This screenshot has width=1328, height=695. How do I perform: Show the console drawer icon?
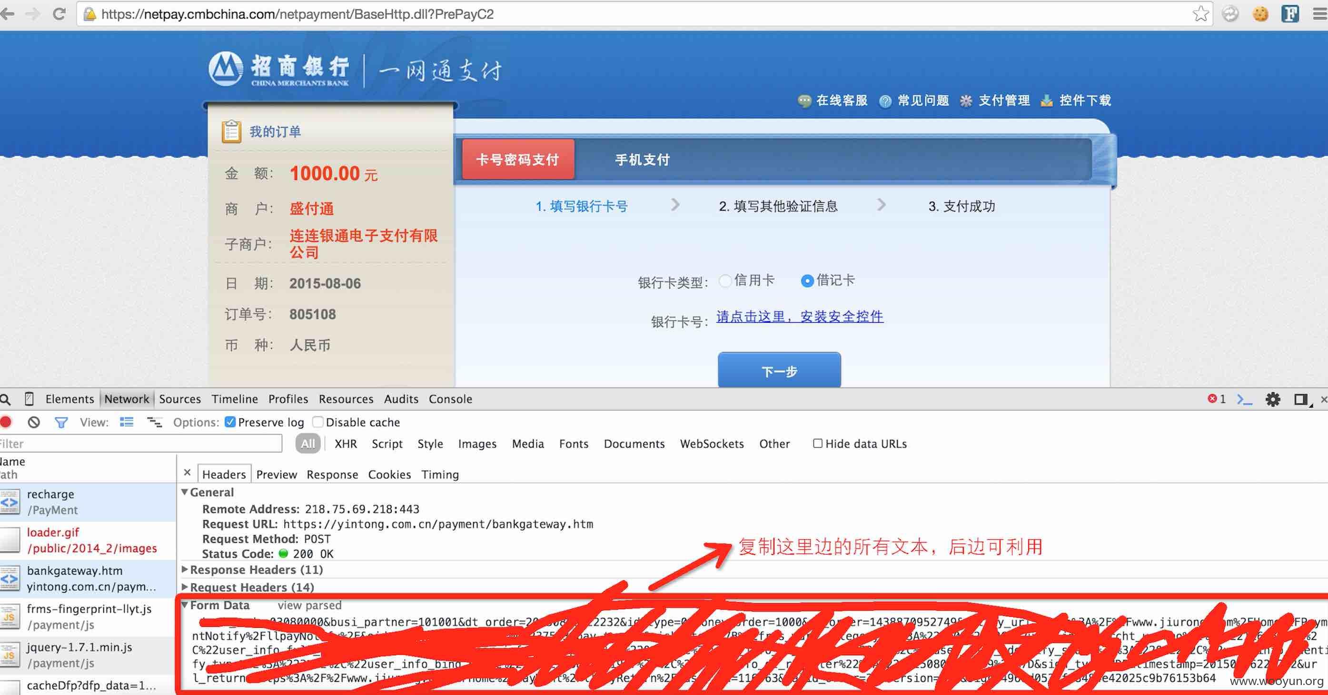(x=1245, y=399)
